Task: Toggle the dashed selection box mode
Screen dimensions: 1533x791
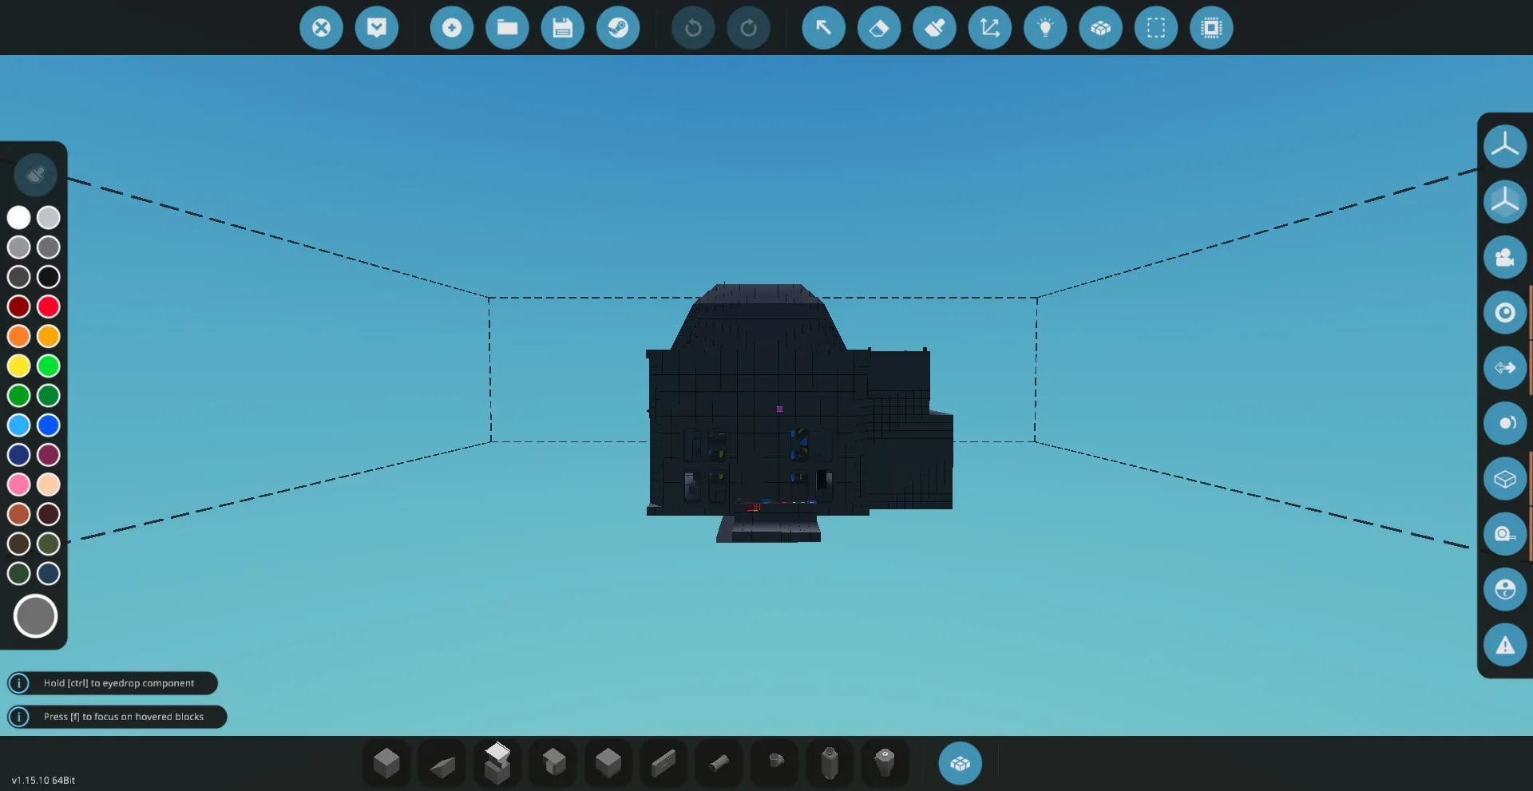Action: click(1156, 28)
